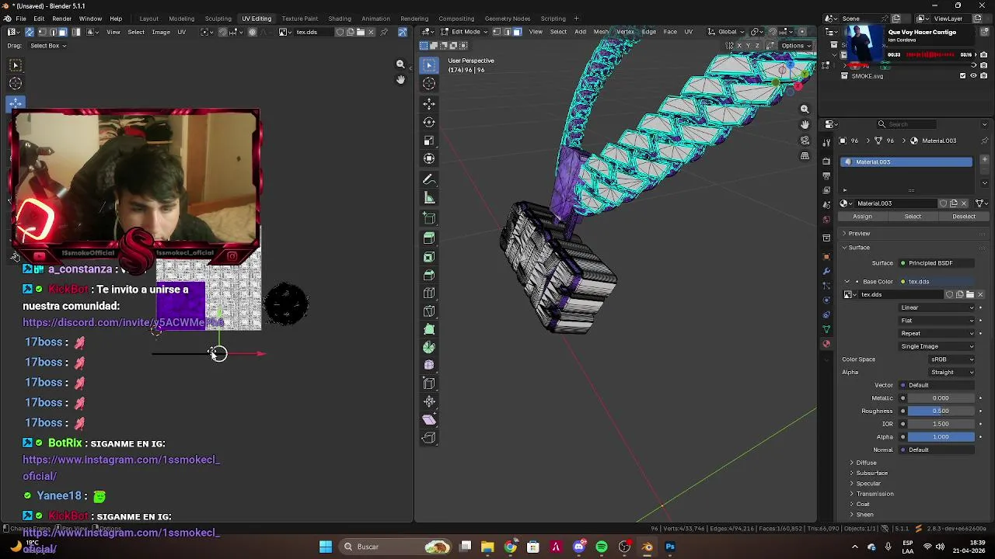Open the Mesh menu in 3D viewport

[601, 32]
